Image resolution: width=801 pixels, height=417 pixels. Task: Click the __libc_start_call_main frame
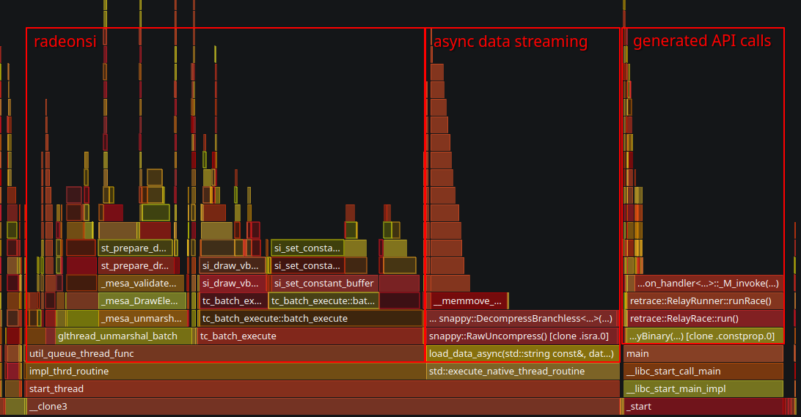point(703,371)
